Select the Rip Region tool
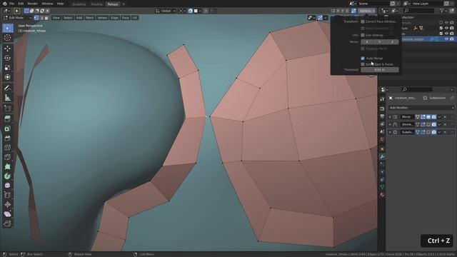Screen dimensions: 457x257 coord(8,223)
